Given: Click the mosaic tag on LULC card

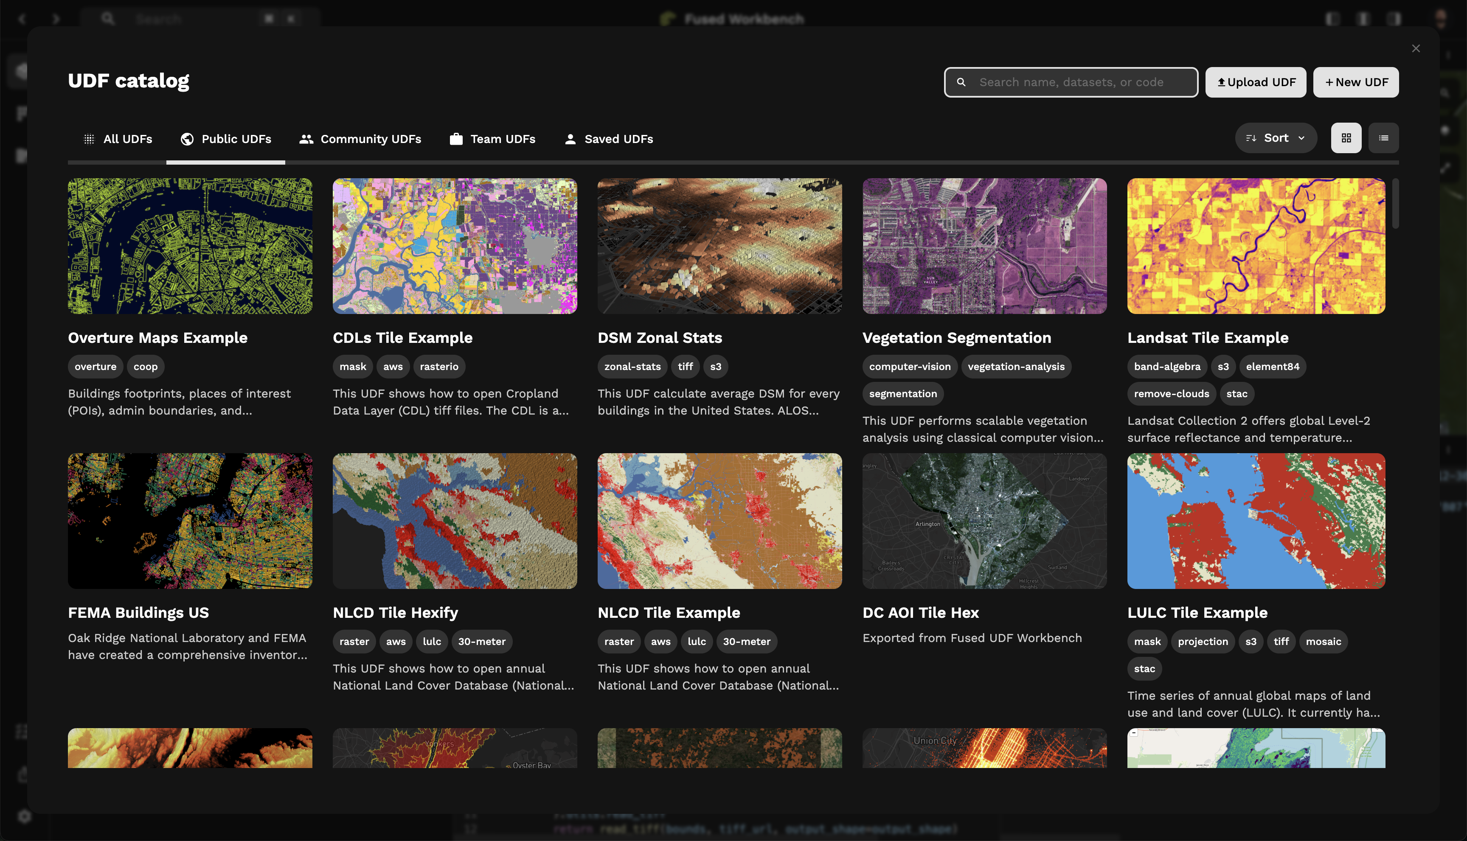Looking at the screenshot, I should coord(1323,641).
